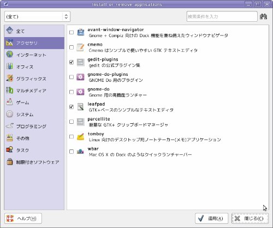273x228 pixels.
Task: Click the avant-window-navigator package name
Action: (116, 29)
